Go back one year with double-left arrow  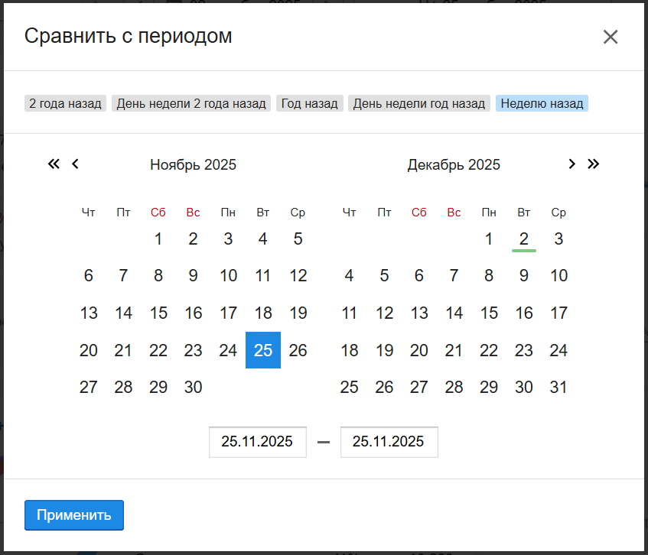54,164
